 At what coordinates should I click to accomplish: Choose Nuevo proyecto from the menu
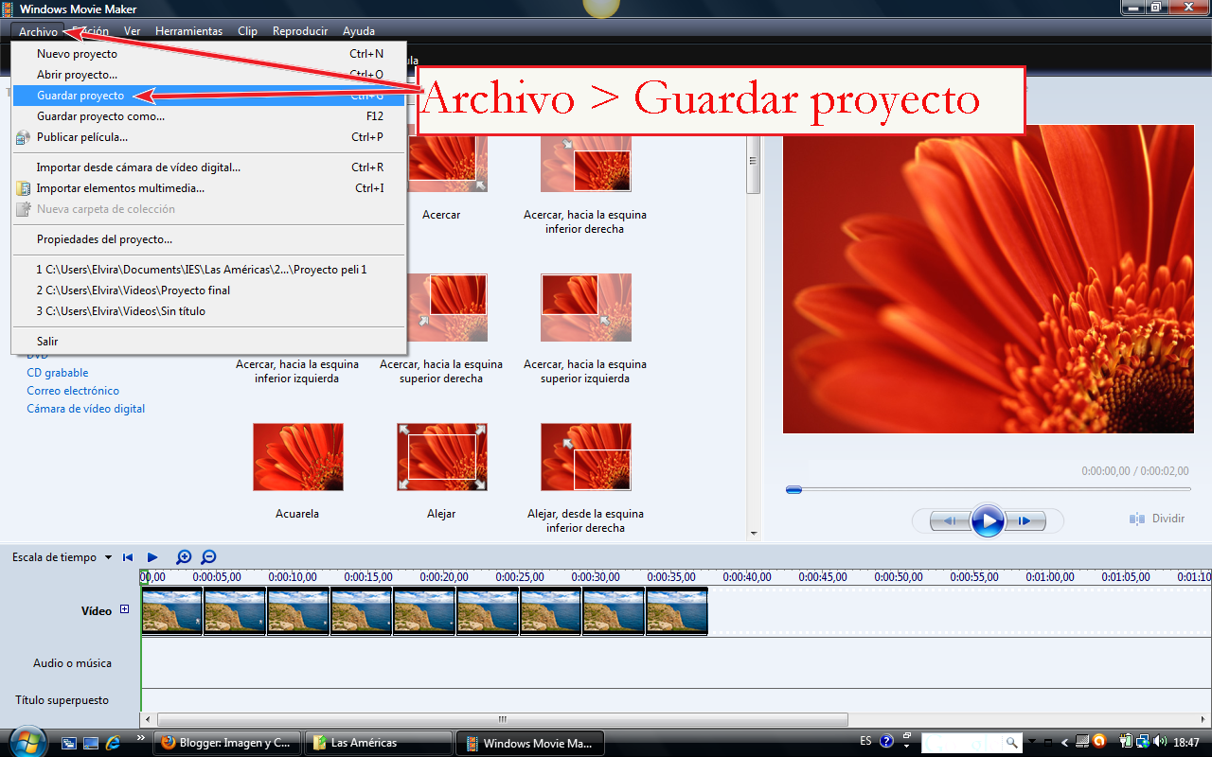pyautogui.click(x=209, y=54)
